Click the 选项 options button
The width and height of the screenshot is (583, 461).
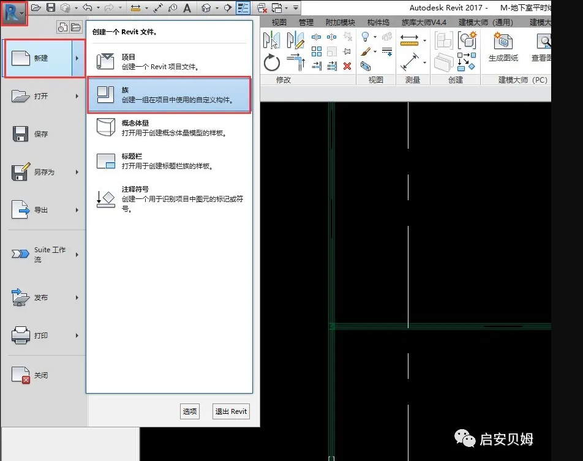tap(190, 411)
